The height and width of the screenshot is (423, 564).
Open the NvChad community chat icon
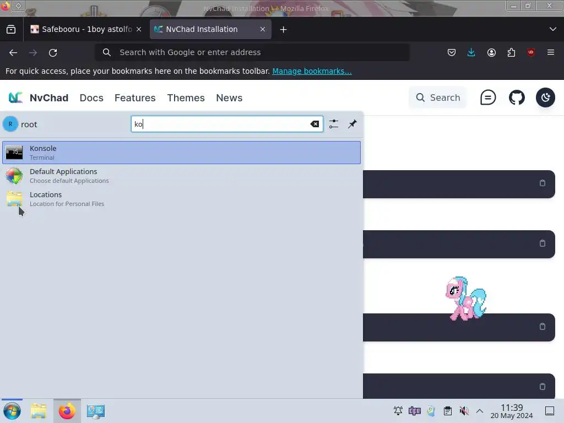[488, 97]
